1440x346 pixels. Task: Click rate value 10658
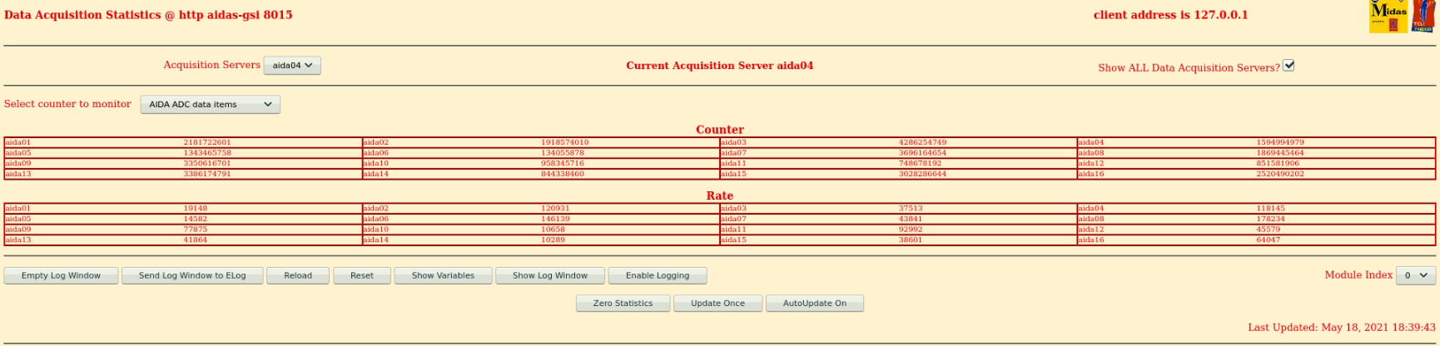553,230
